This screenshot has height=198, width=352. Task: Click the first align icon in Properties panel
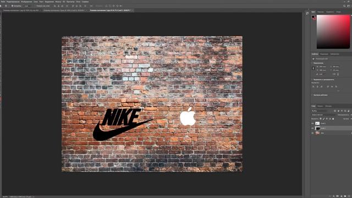point(313,86)
